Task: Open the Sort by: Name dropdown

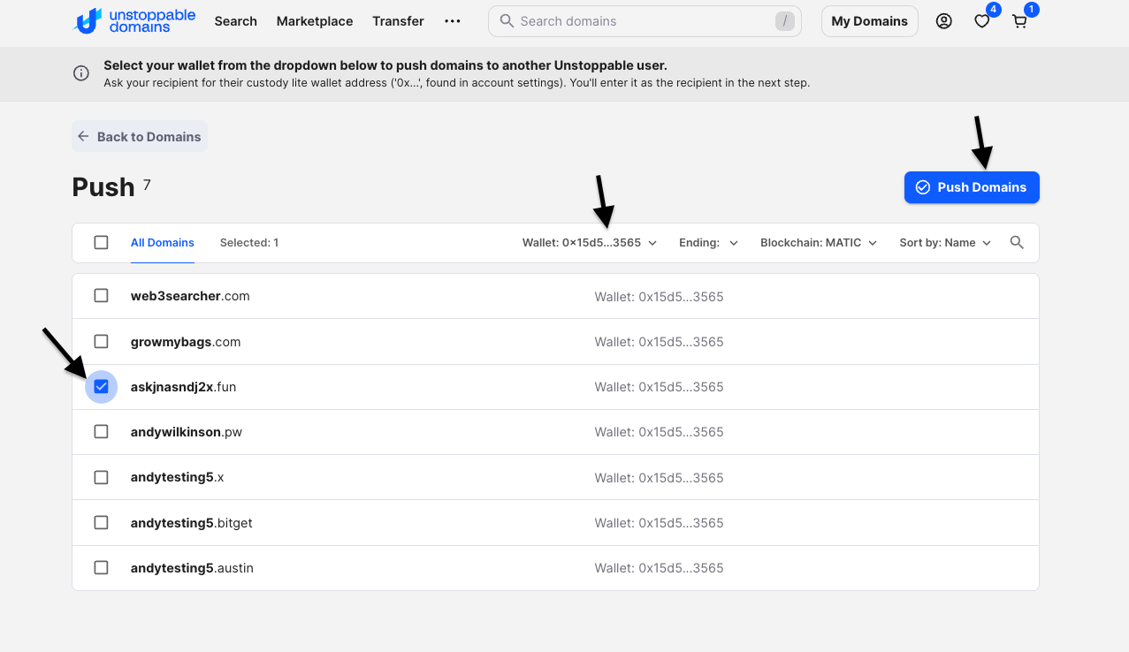Action: (945, 242)
